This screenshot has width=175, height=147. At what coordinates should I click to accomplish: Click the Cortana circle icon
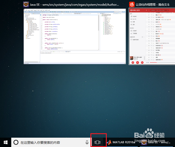[16, 142]
